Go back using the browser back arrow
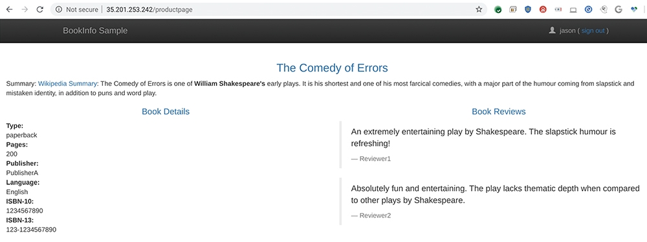This screenshot has width=647, height=242. (x=9, y=10)
